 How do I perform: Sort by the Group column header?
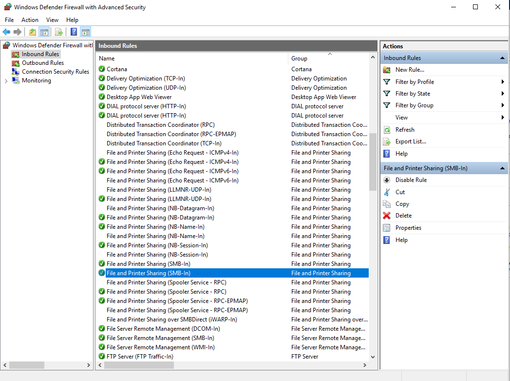tap(328, 58)
